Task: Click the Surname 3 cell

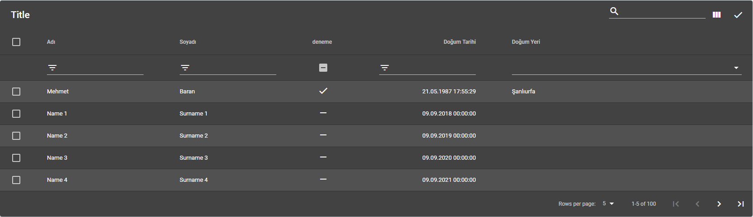Action: tap(194, 158)
